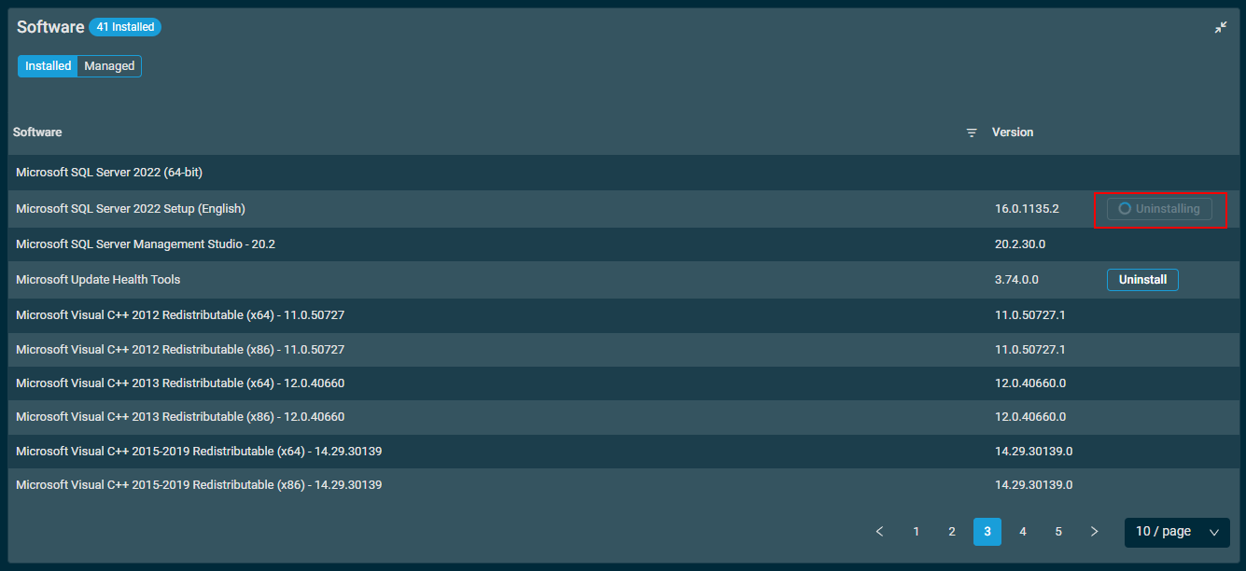This screenshot has height=571, width=1246.
Task: Switch to the Managed view
Action: point(109,66)
